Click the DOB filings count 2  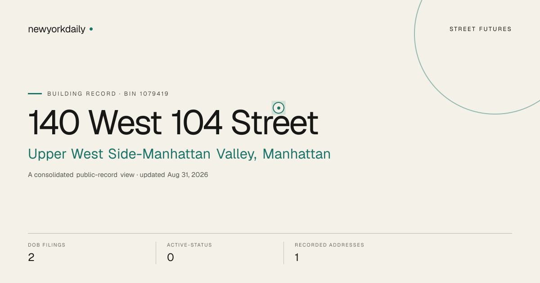coord(31,257)
